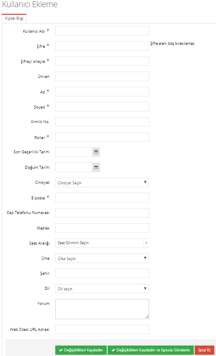Switch to the Kişisel Bilgi tab

point(14,18)
